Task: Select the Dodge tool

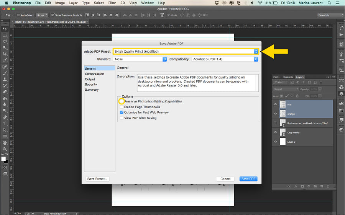Action: click(x=5, y=111)
